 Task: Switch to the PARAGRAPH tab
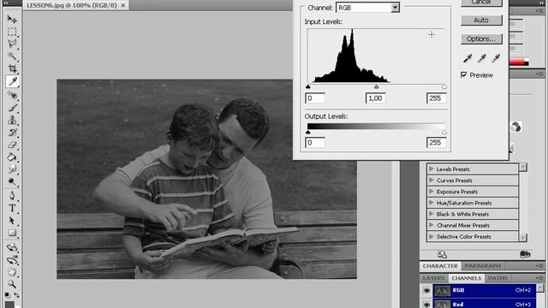click(x=483, y=266)
